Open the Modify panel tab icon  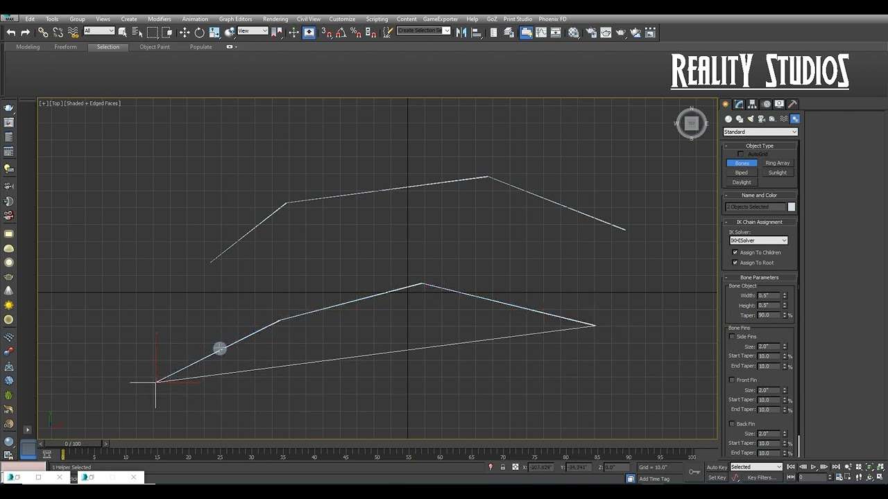(x=739, y=104)
